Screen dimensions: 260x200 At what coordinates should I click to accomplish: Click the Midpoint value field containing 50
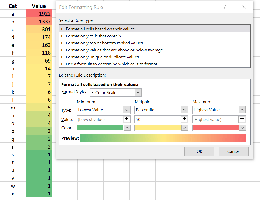click(157, 119)
